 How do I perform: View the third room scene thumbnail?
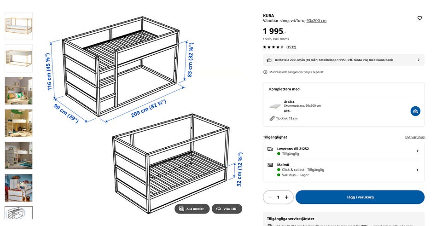[18, 91]
